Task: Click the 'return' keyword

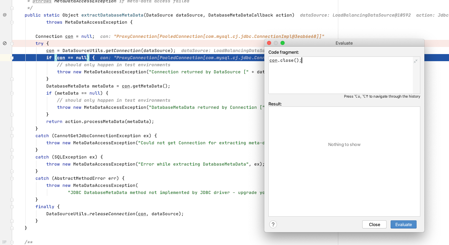Action: tap(54, 122)
